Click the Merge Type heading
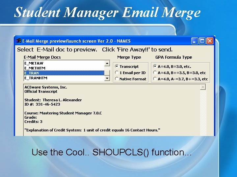 pyautogui.click(x=129, y=57)
